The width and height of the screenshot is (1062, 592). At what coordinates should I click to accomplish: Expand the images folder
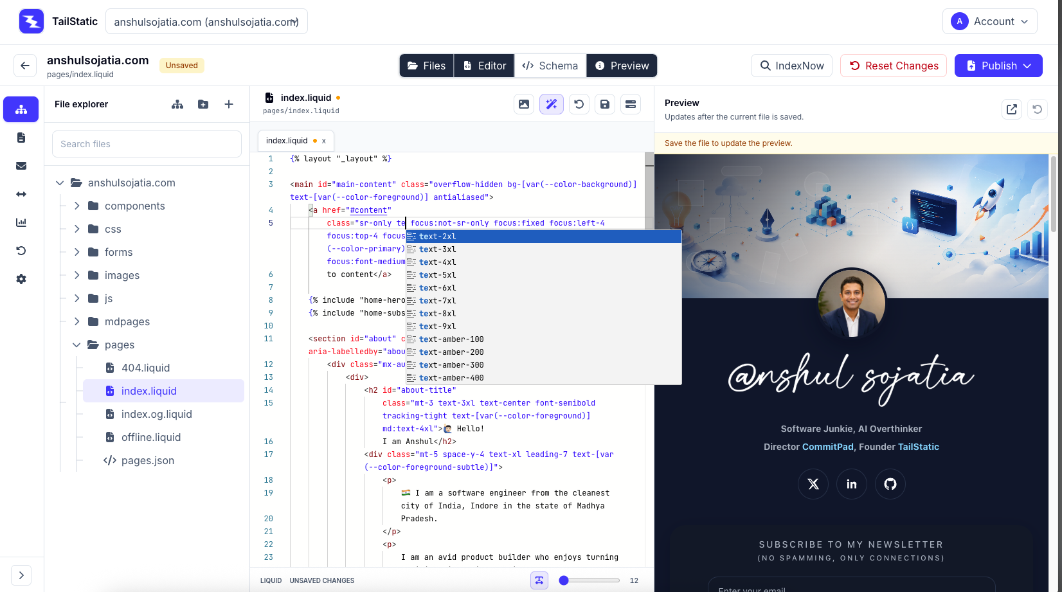pos(76,275)
